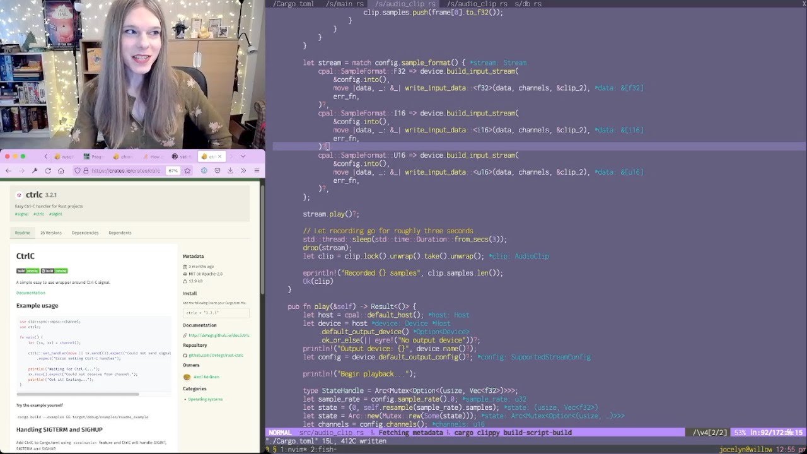Screen dimensions: 807x454
Task: Go back using the browser back arrow
Action: click(x=8, y=170)
